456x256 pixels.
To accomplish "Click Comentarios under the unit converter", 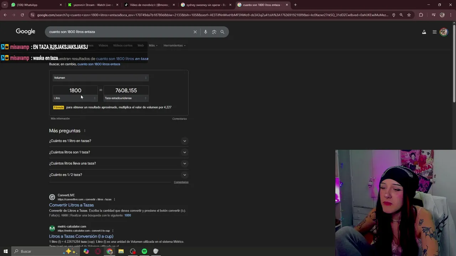I will 180,119.
